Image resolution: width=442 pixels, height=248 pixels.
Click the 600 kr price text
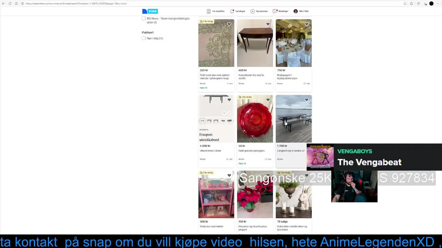click(x=242, y=70)
